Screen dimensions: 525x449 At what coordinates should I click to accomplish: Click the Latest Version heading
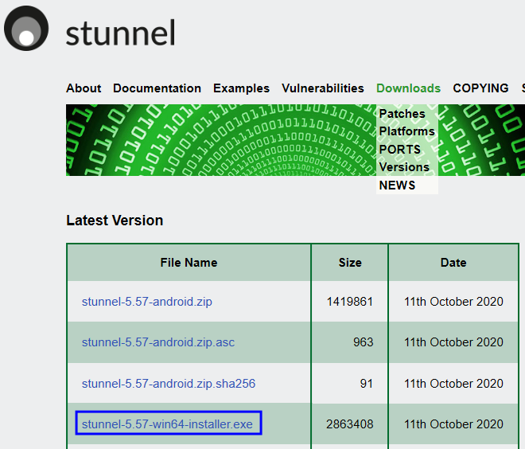pos(115,221)
